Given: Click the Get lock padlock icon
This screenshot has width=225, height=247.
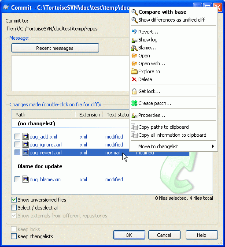Looking at the screenshot, I should (x=134, y=91).
